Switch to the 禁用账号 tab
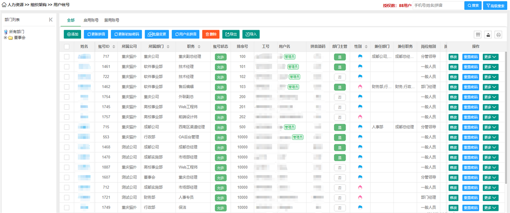Viewport: 510px width, 213px height. [112, 20]
